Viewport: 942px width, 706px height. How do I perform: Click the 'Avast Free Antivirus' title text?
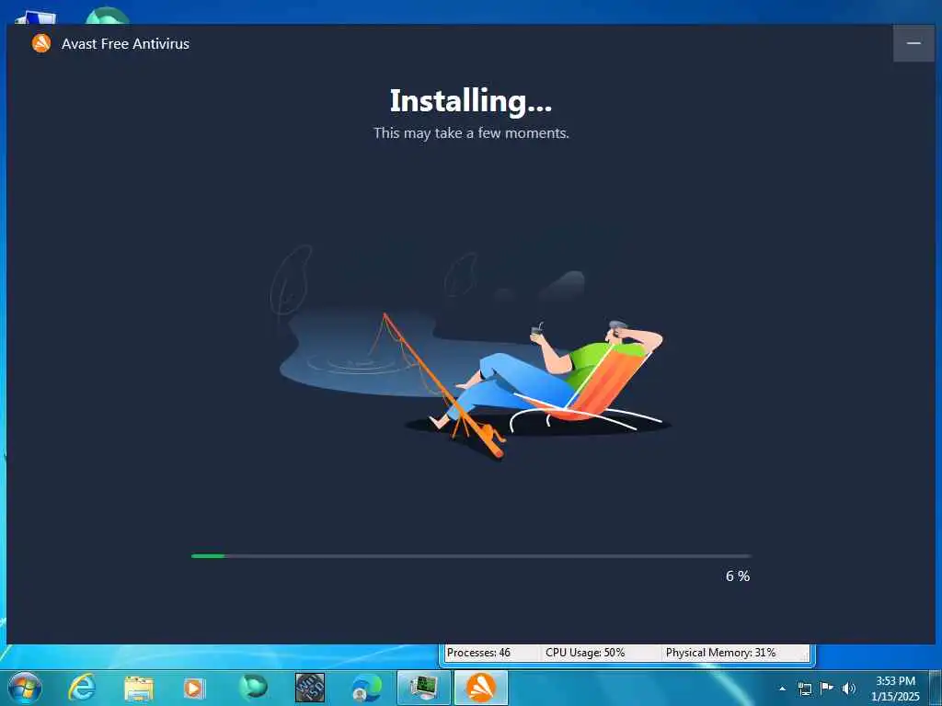(x=125, y=44)
